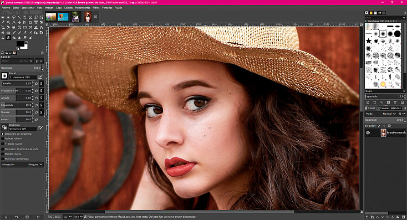Select the Free Select lasso tool

[x=14, y=17]
